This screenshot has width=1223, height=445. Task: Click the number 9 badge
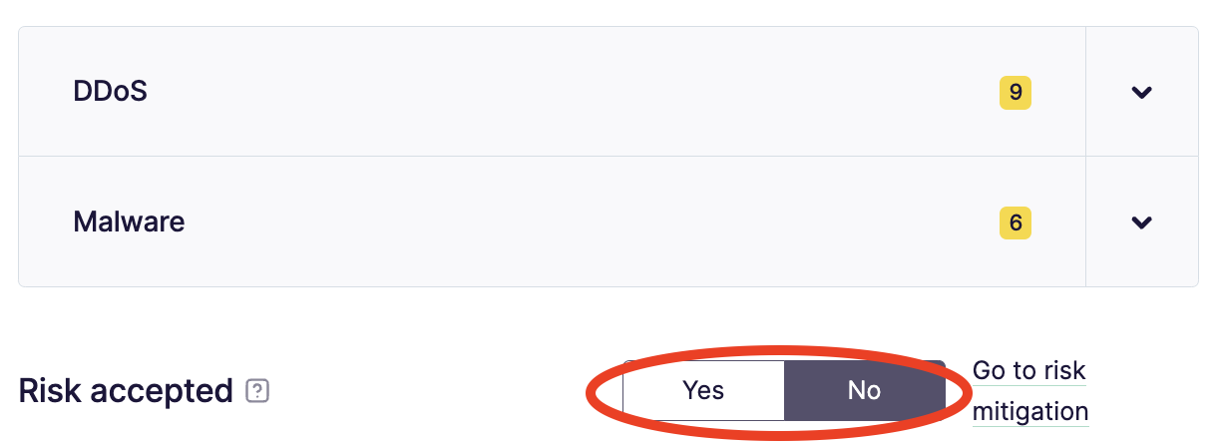[x=1016, y=93]
